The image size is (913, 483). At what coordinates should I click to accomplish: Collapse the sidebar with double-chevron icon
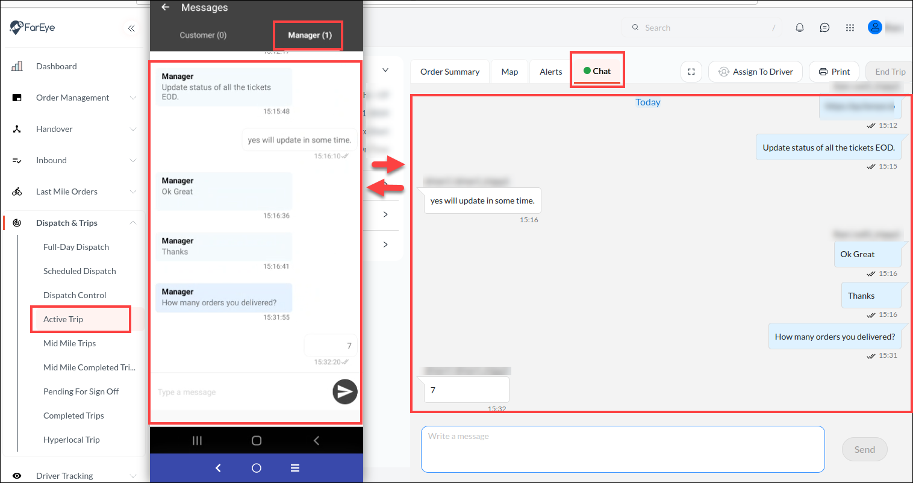pyautogui.click(x=131, y=28)
